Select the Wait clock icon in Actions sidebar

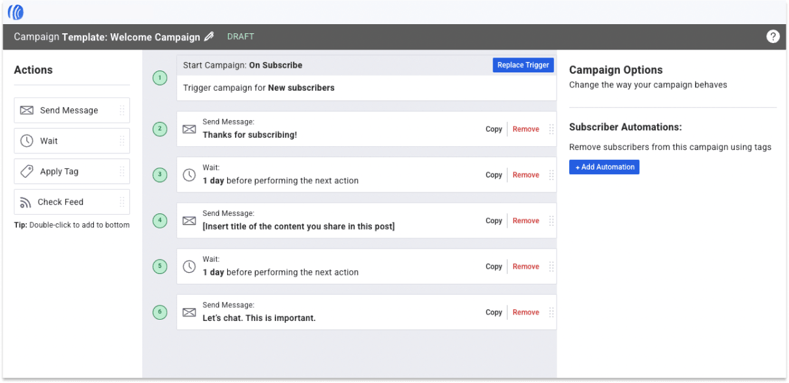pos(26,140)
